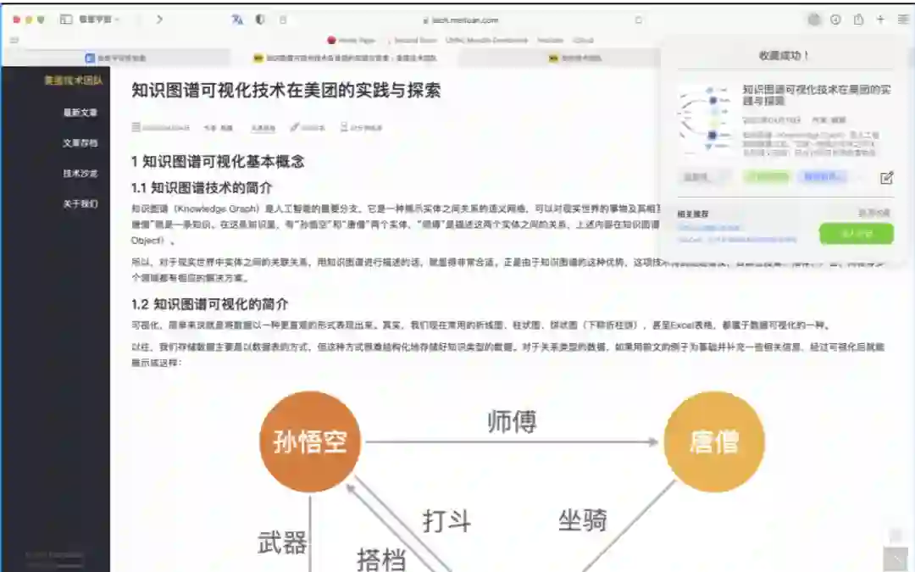Open the downloads icon in the toolbar
The height and width of the screenshot is (572, 915).
tap(835, 19)
